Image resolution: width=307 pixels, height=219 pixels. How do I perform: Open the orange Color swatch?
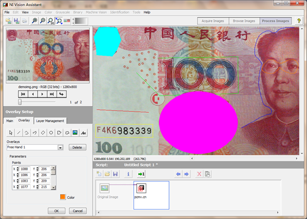pyautogui.click(x=63, y=197)
